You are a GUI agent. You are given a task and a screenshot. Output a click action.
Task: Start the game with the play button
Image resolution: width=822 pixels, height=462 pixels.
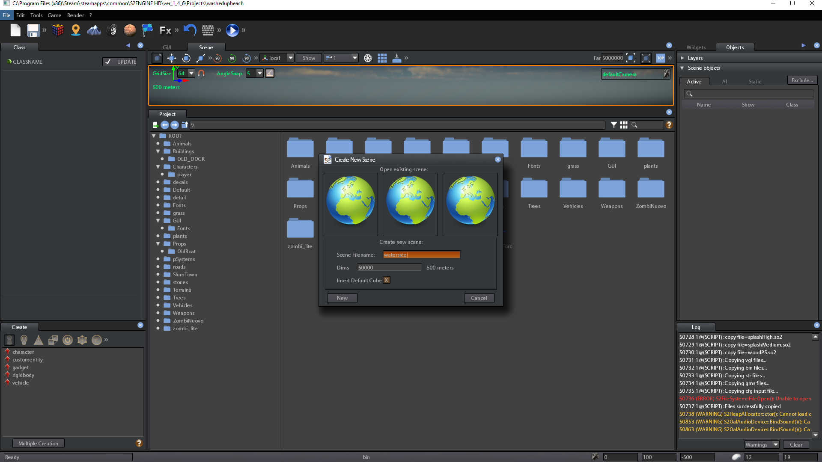pyautogui.click(x=232, y=30)
